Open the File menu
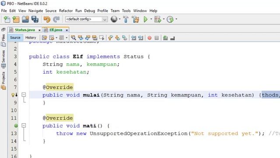280x158 pixels. tap(4, 11)
